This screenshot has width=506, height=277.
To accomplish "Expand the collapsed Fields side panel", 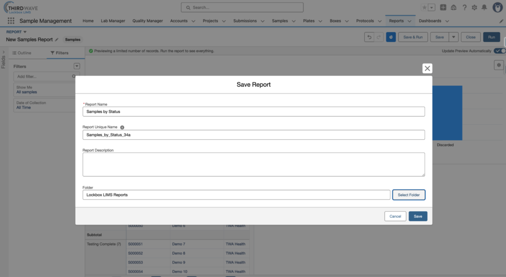I will (3, 52).
